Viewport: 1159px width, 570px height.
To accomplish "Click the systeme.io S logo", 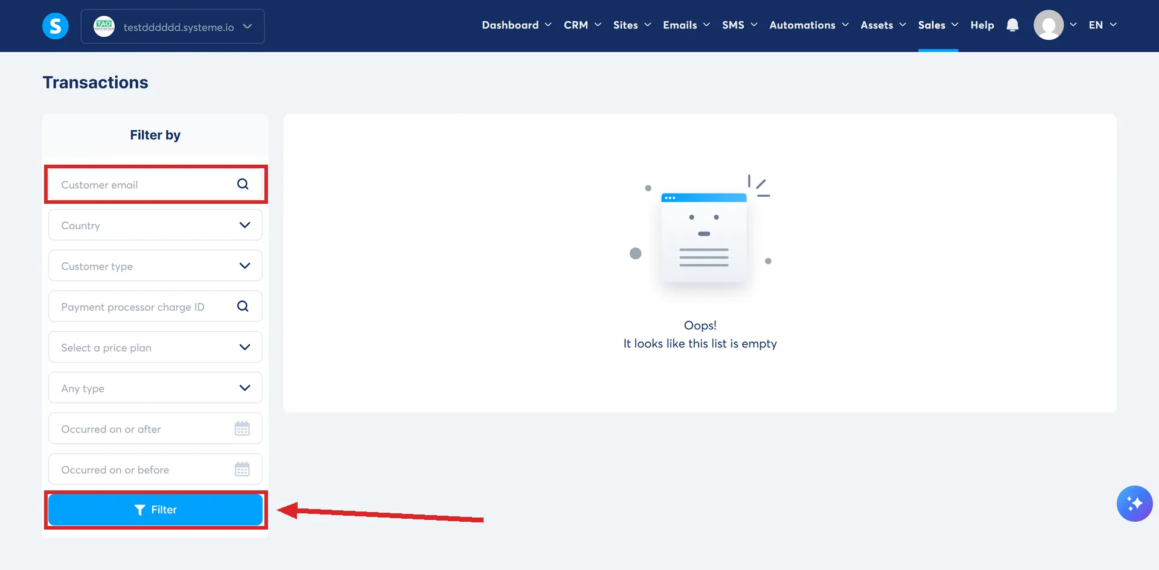I will pyautogui.click(x=56, y=26).
